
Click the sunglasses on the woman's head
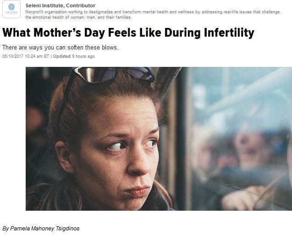[114, 75]
